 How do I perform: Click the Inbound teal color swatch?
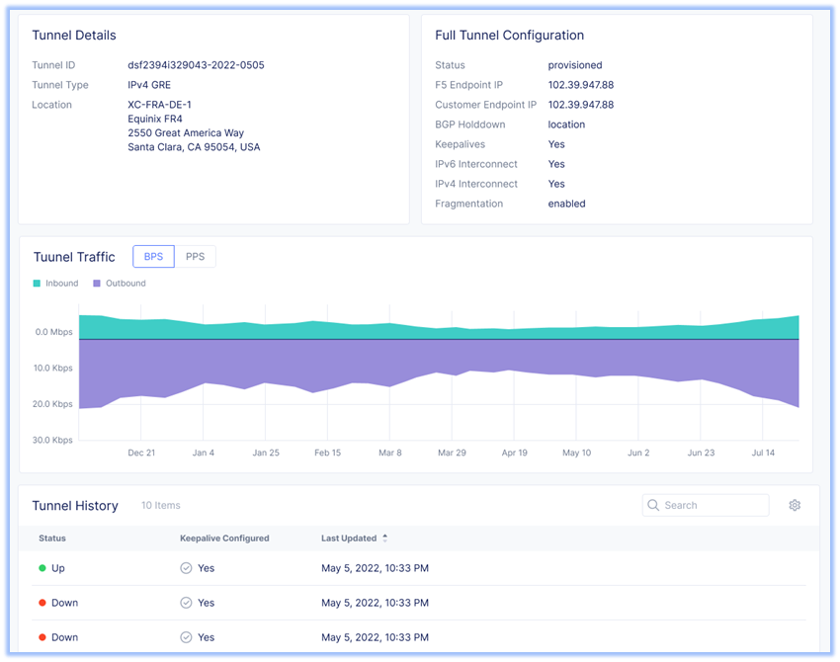click(x=38, y=284)
